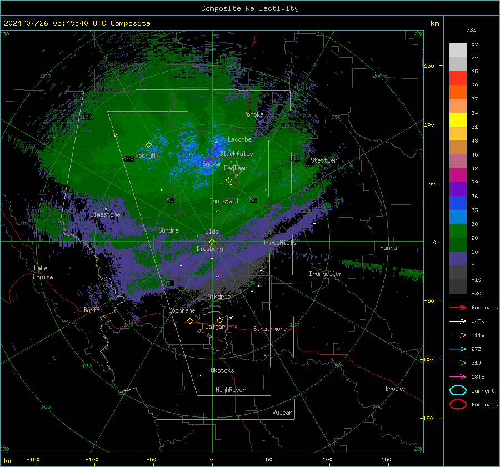Click the RedDeer label

236,168
